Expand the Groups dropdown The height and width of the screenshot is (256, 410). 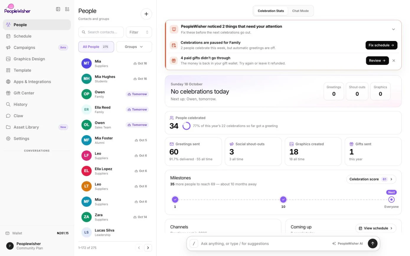pyautogui.click(x=134, y=47)
